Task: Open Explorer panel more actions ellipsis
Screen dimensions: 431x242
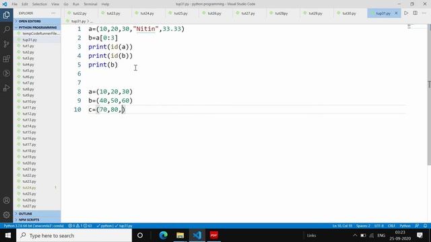Action: click(x=53, y=13)
